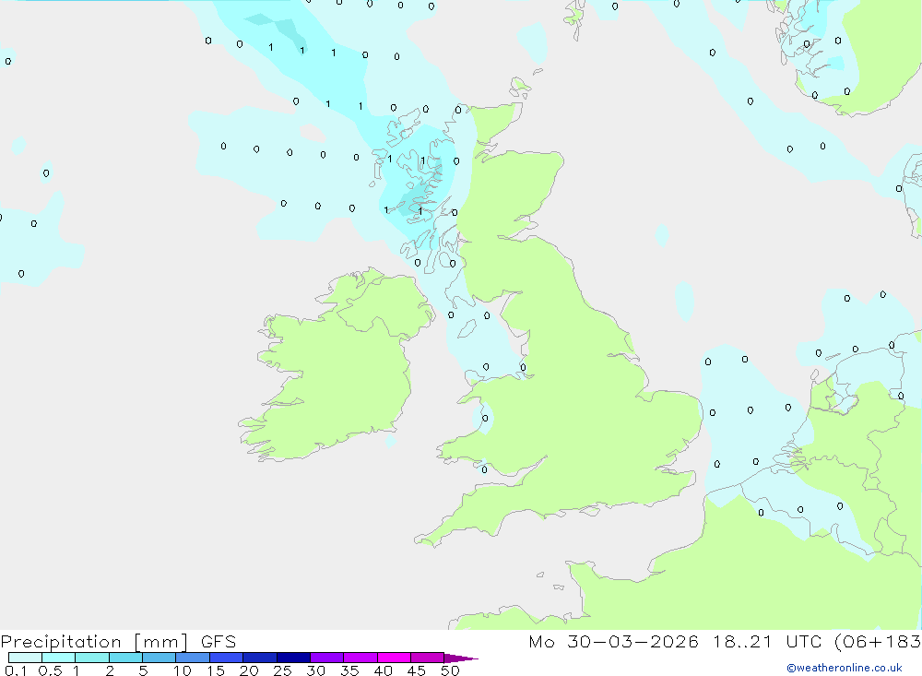The width and height of the screenshot is (922, 676).
Task: Click the 'GFS' model label
Action: [x=219, y=641]
